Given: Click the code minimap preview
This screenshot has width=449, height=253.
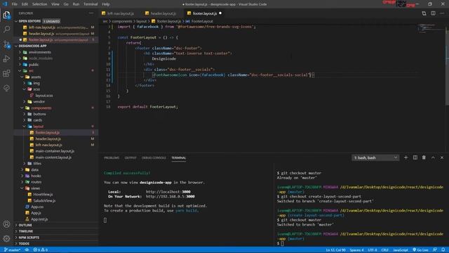Looking at the screenshot, I should click(x=427, y=29).
